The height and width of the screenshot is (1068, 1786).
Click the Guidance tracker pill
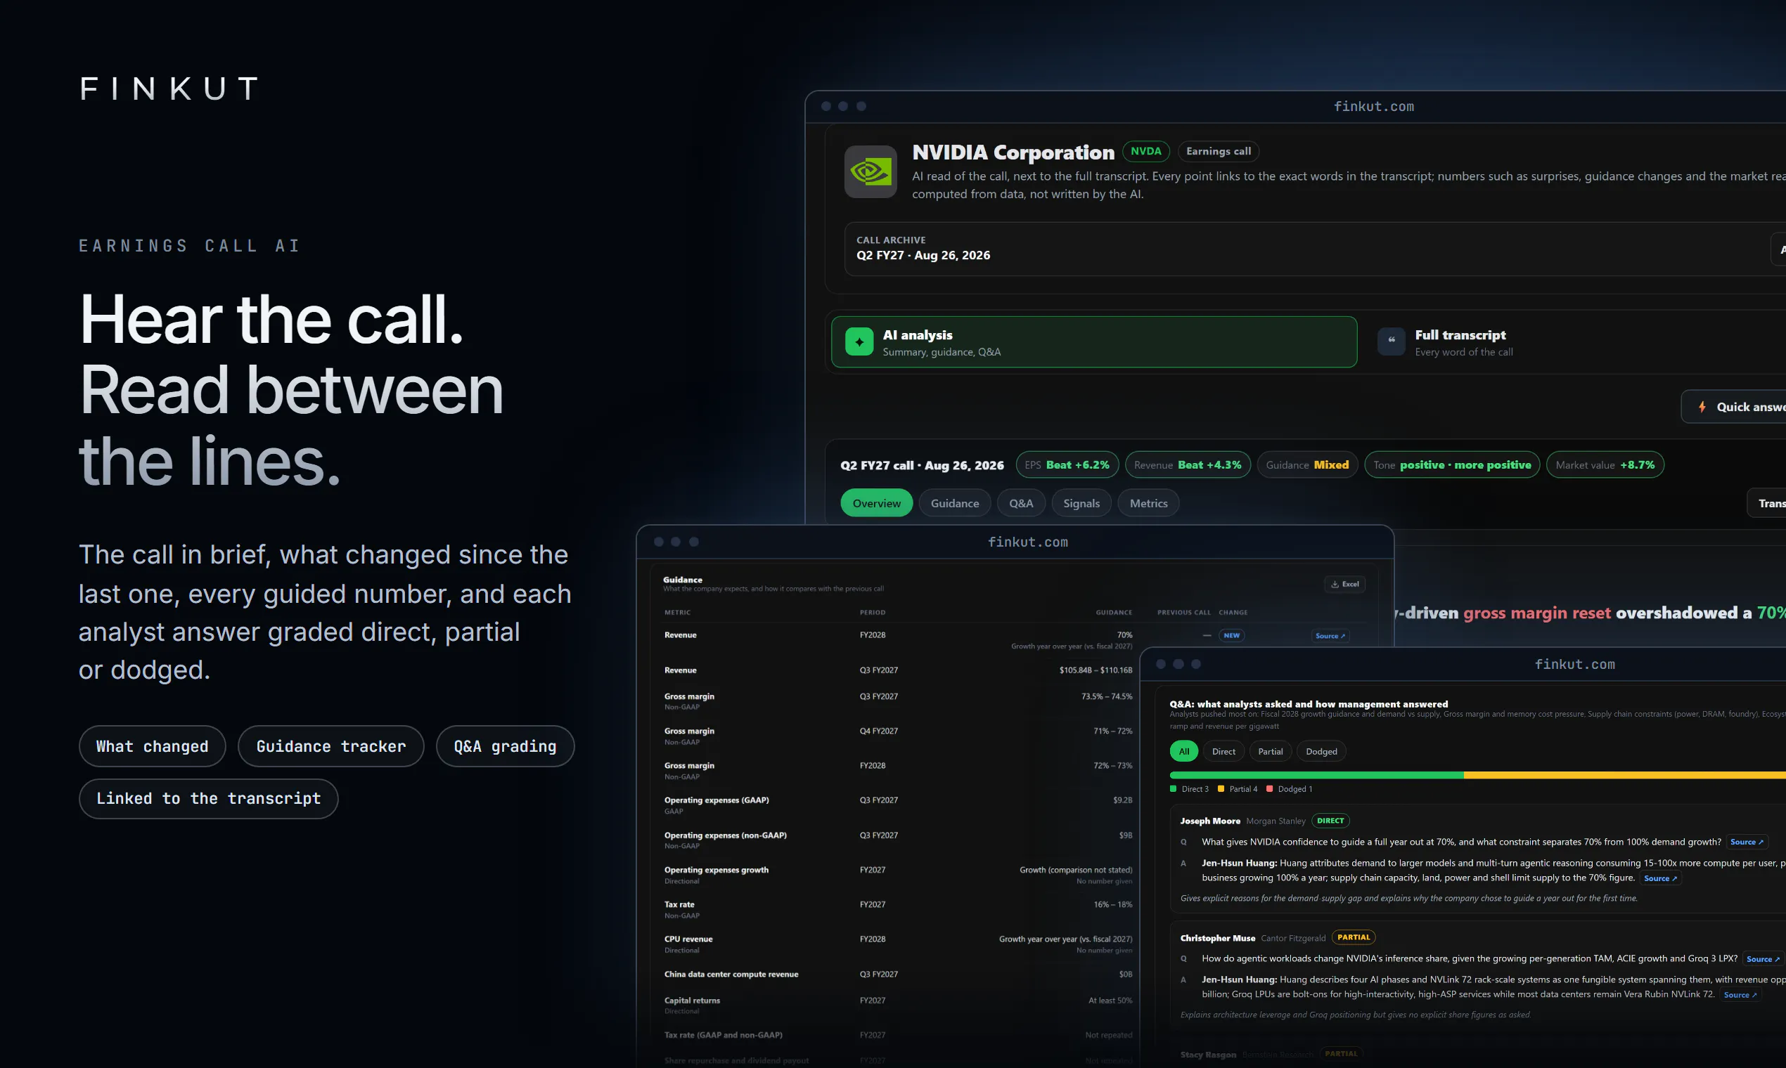click(x=330, y=746)
